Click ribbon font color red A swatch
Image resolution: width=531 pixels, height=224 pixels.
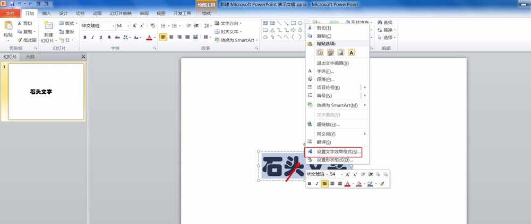[x=149, y=37]
